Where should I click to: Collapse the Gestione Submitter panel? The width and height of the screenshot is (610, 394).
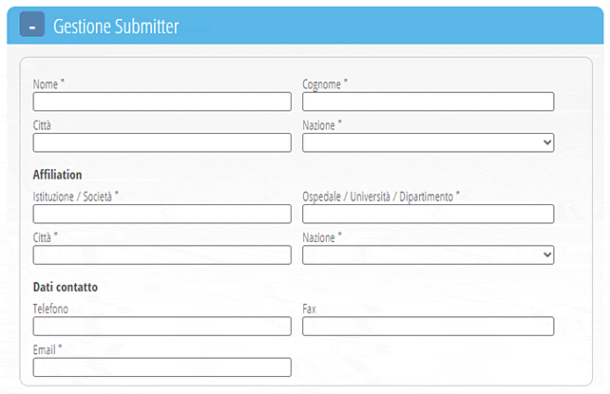pos(32,26)
